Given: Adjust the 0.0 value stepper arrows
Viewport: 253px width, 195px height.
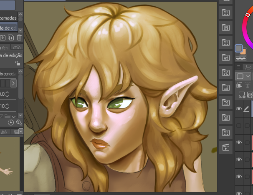Looking at the screenshot, I should [x=7, y=94].
